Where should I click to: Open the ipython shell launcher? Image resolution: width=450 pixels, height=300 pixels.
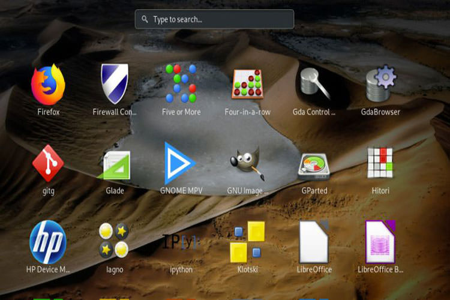click(181, 242)
